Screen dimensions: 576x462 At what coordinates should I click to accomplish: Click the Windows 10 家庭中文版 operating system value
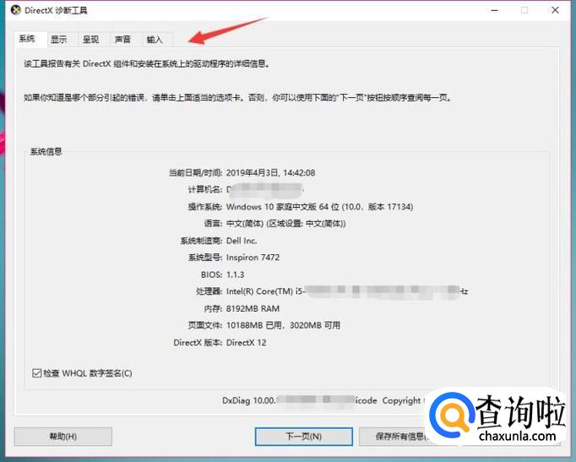[319, 207]
